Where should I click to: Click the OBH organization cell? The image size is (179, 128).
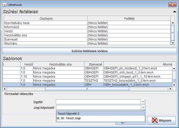tap(94, 85)
